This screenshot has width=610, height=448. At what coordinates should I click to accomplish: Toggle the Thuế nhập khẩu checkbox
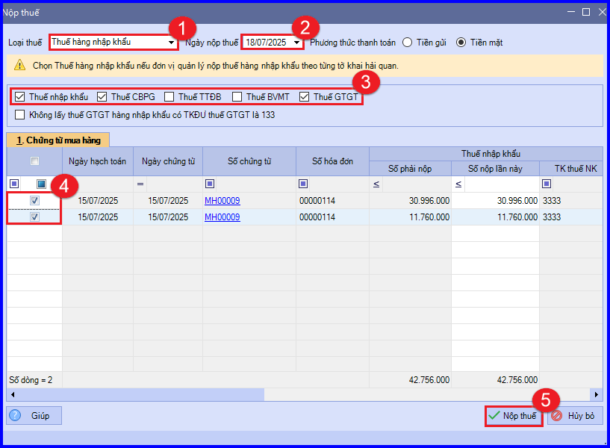tap(19, 96)
